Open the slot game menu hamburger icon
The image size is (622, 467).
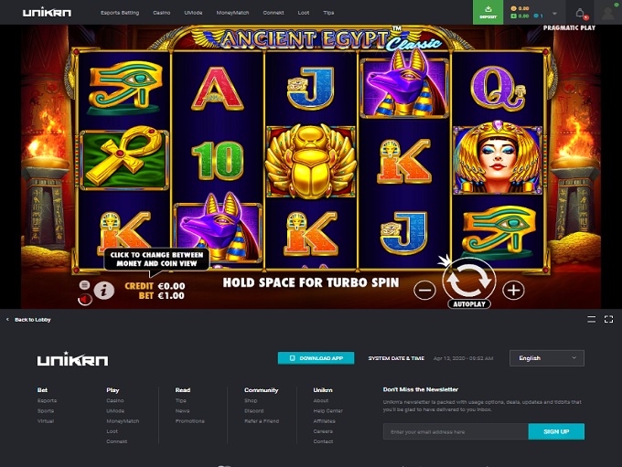point(84,284)
